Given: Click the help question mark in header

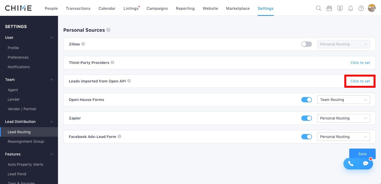Looking at the screenshot, I should tap(361, 8).
